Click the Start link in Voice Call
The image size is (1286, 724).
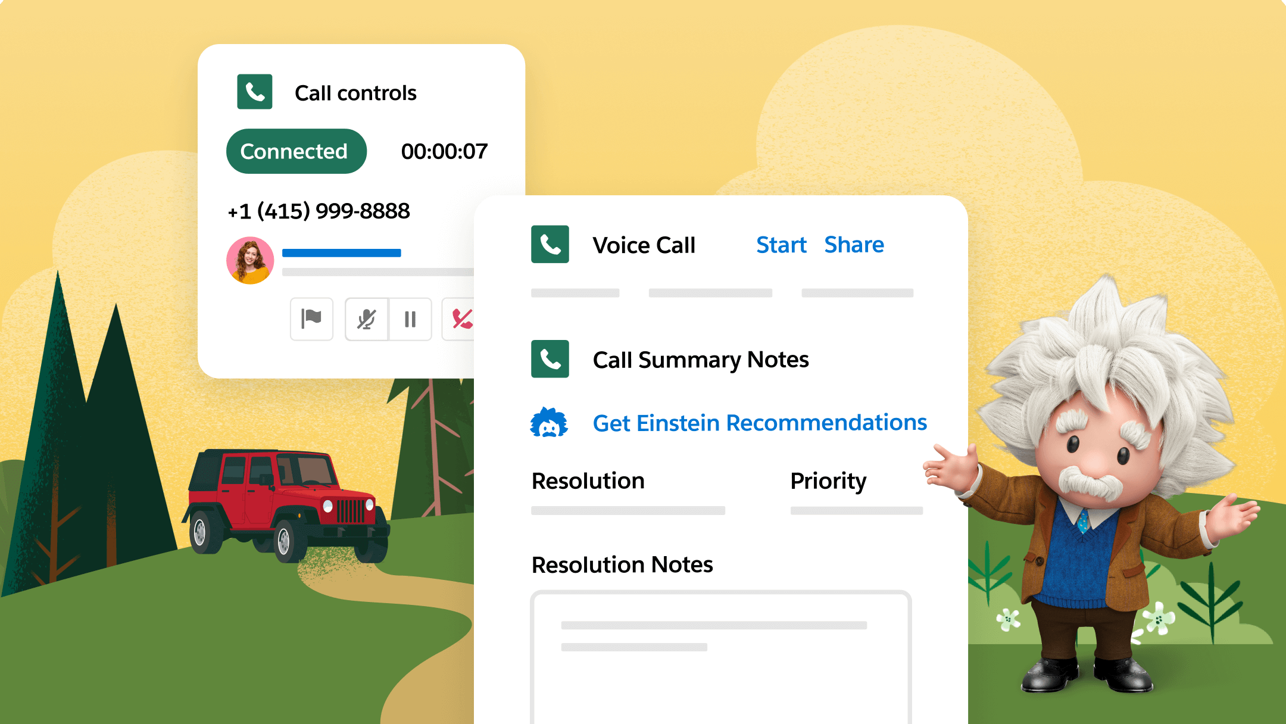[x=781, y=245]
